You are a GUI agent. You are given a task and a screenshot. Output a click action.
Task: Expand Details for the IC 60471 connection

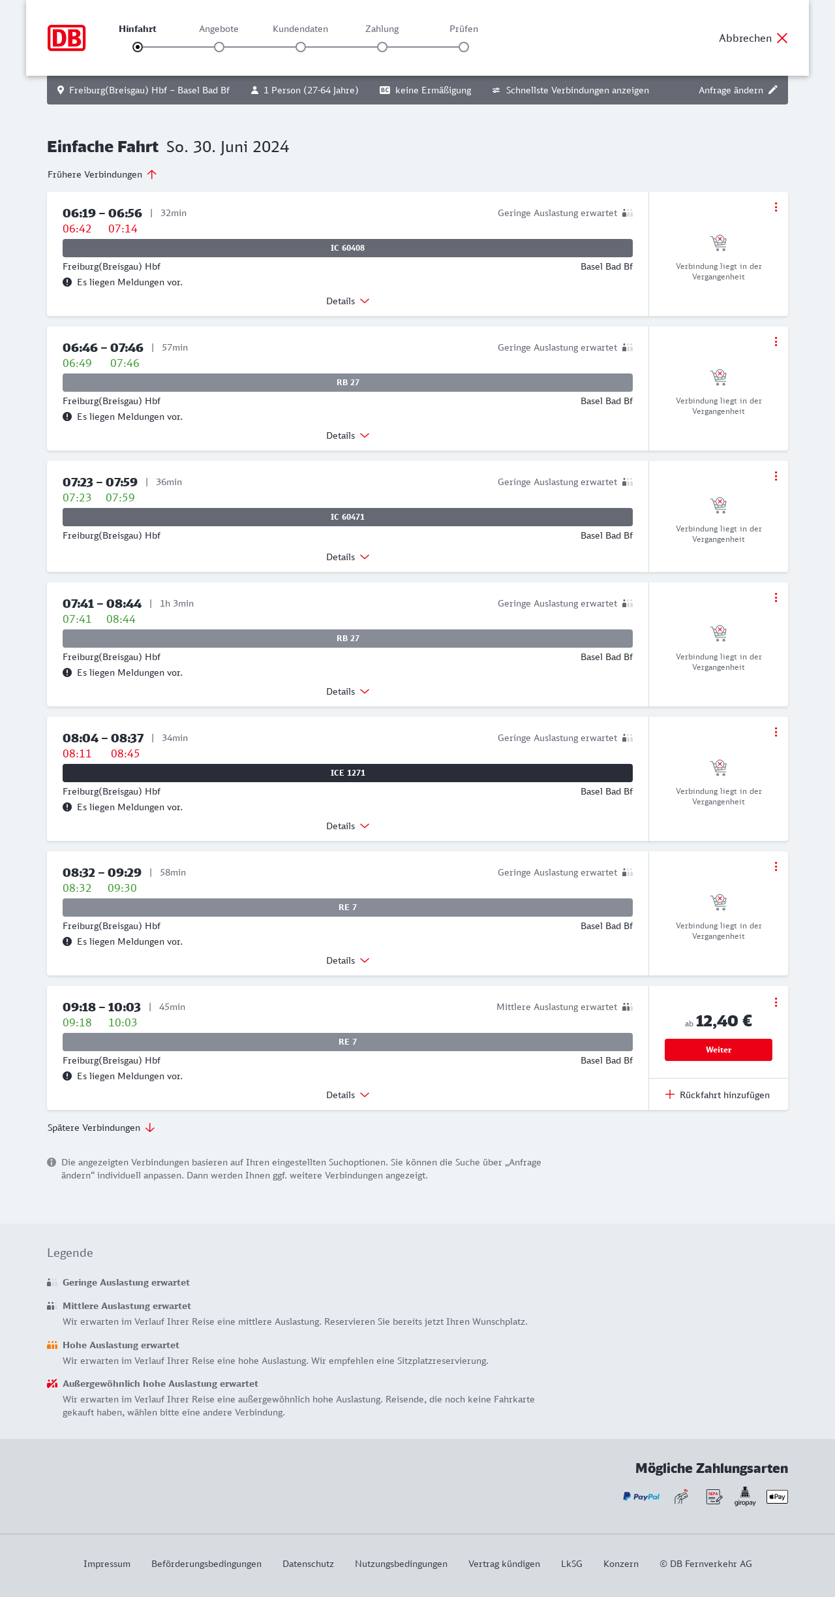[x=348, y=557]
